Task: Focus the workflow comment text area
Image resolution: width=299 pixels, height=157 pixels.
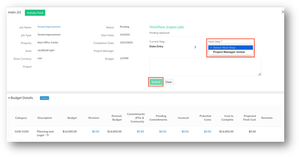Action: point(205,67)
